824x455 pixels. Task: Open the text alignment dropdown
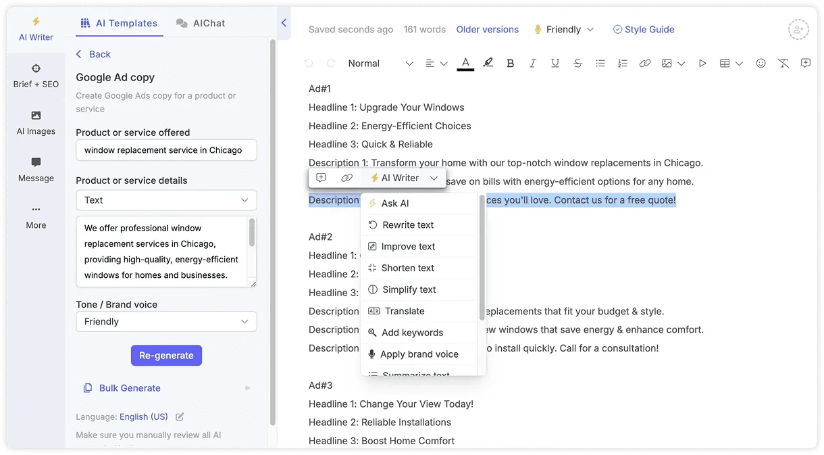coord(436,64)
